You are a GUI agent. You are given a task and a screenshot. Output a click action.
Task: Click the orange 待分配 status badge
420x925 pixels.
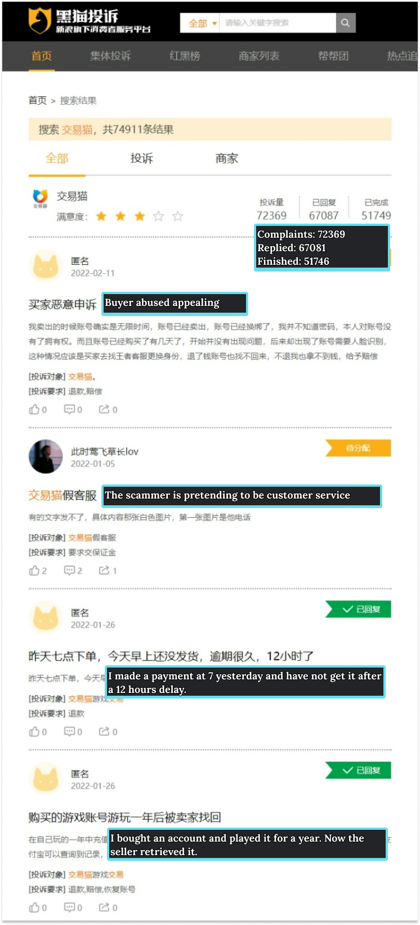[x=358, y=448]
